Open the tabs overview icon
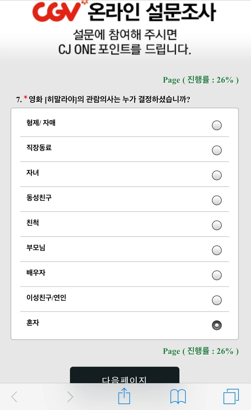The width and height of the screenshot is (251, 410). point(231,396)
